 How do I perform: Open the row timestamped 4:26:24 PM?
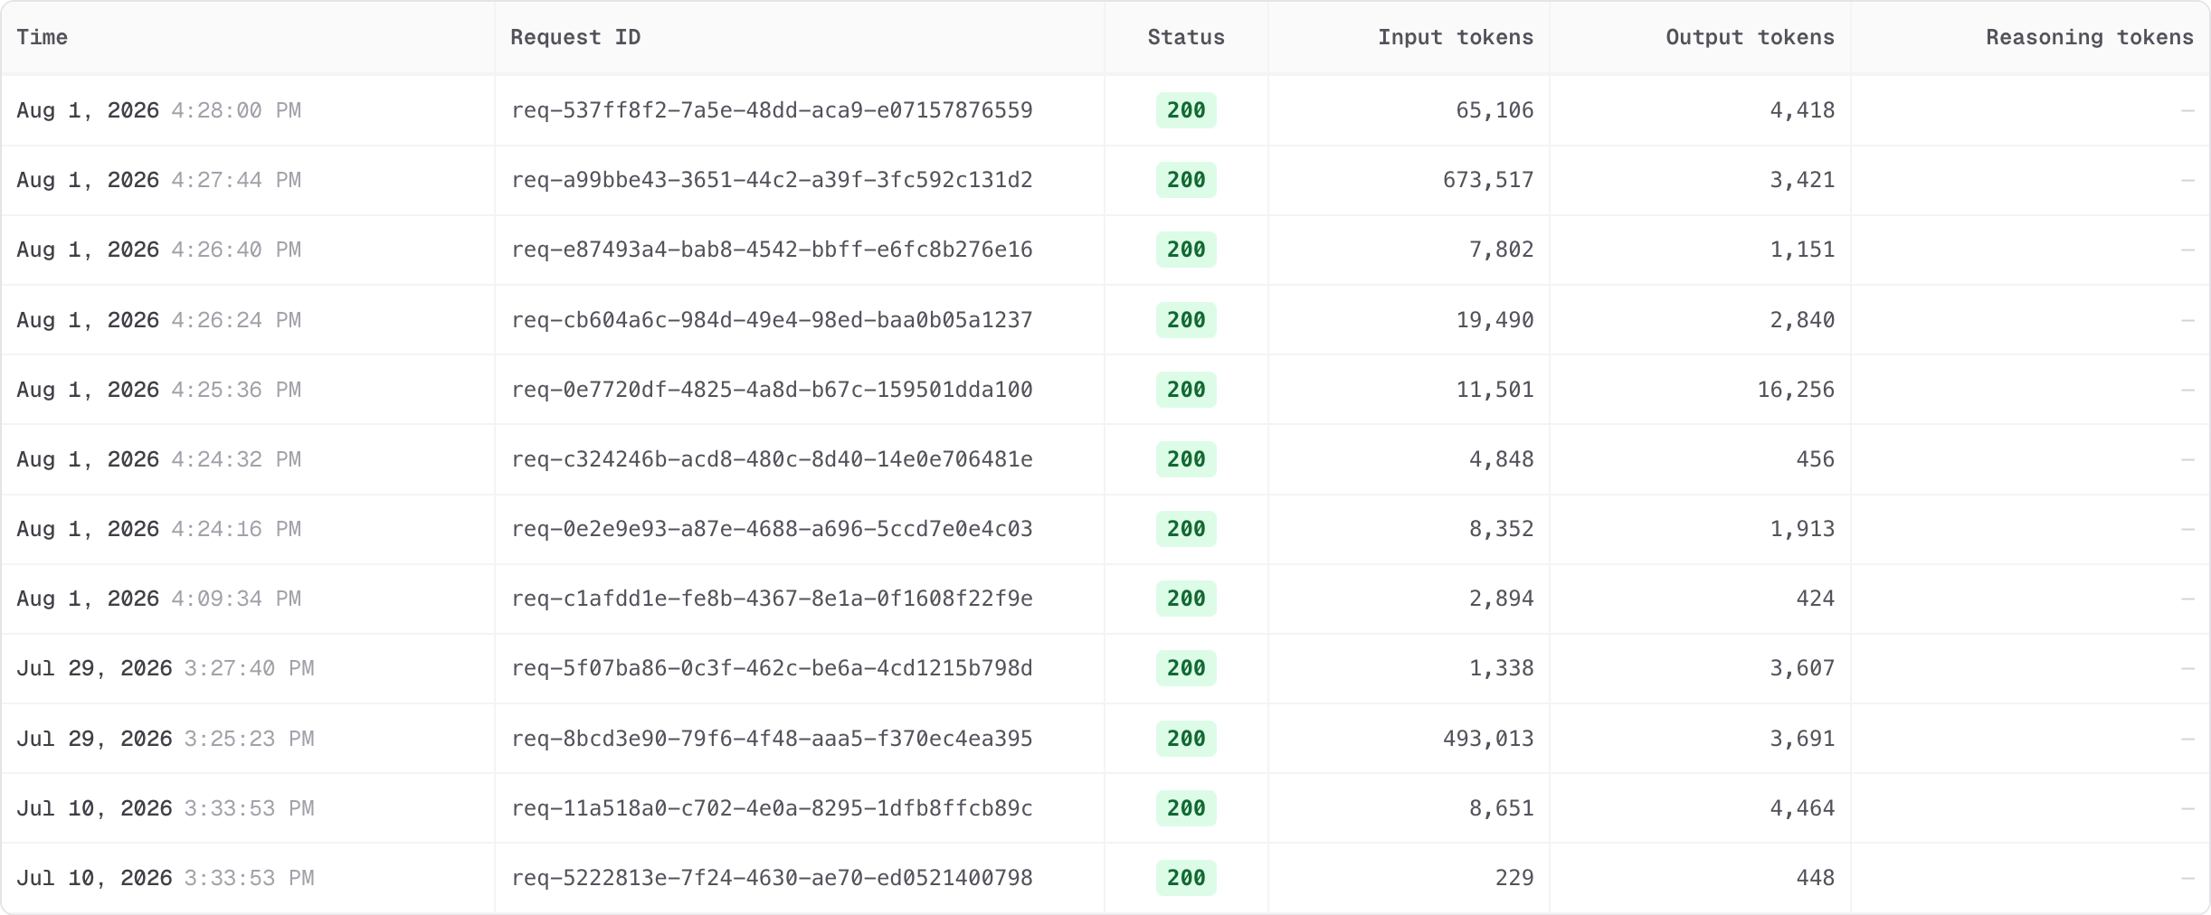pyautogui.click(x=1105, y=320)
